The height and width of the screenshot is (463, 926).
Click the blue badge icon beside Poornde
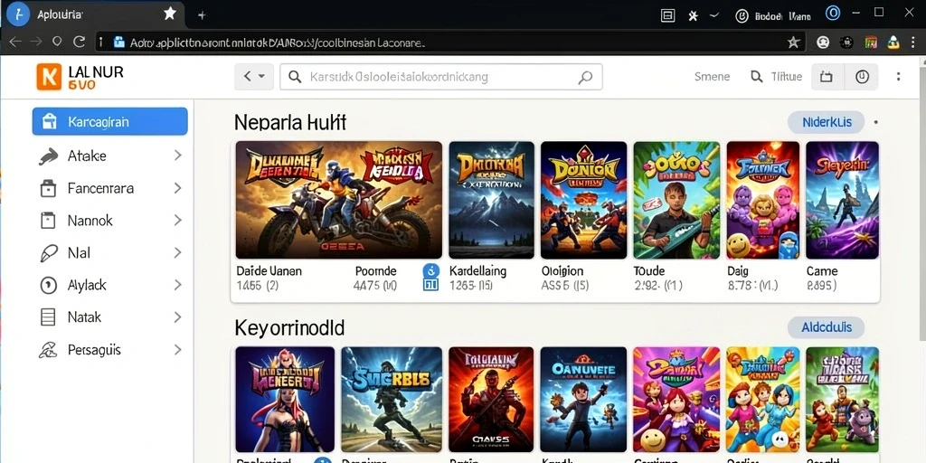tap(431, 279)
